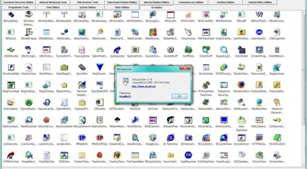Open the RegFromApp utility
Screen dimensions: 307x169
pyautogui.click(x=11, y=85)
